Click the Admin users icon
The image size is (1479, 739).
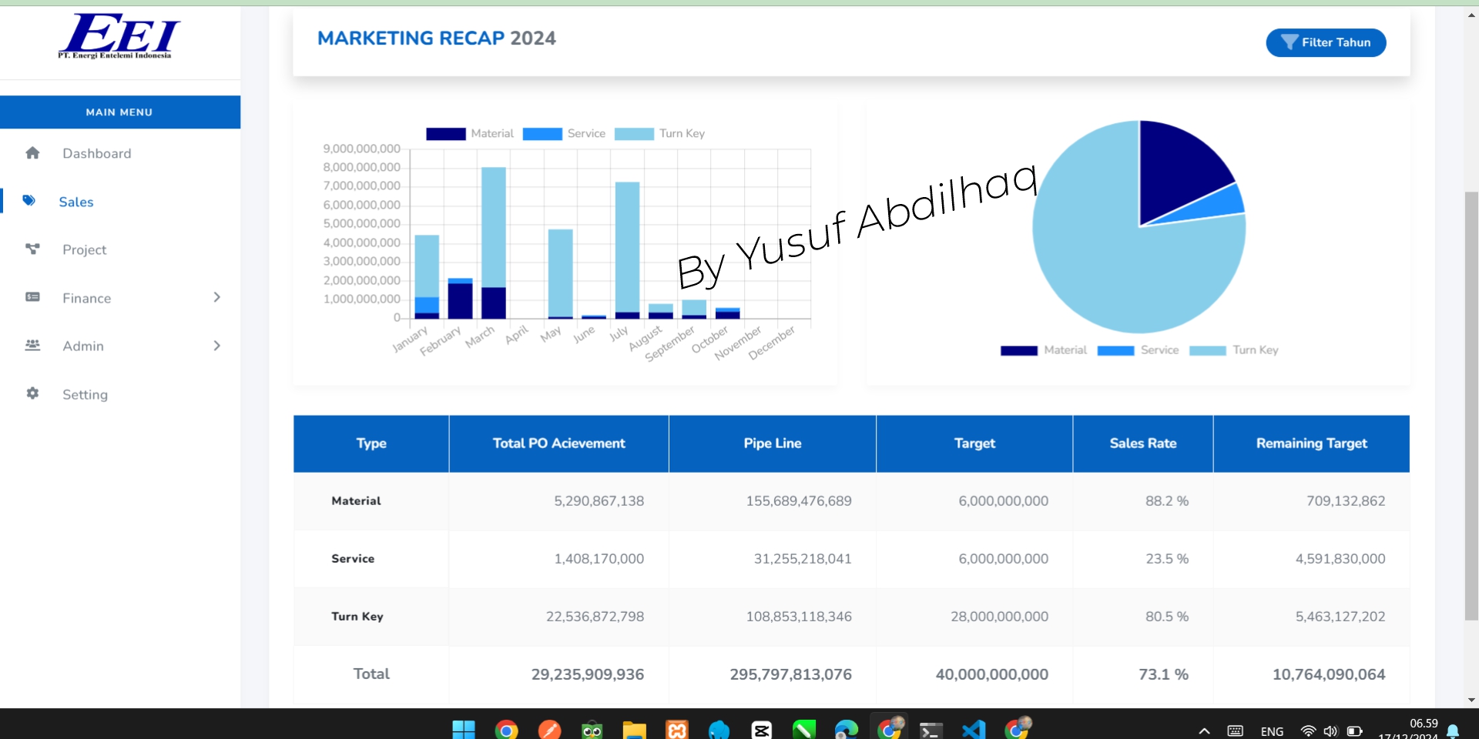click(32, 345)
